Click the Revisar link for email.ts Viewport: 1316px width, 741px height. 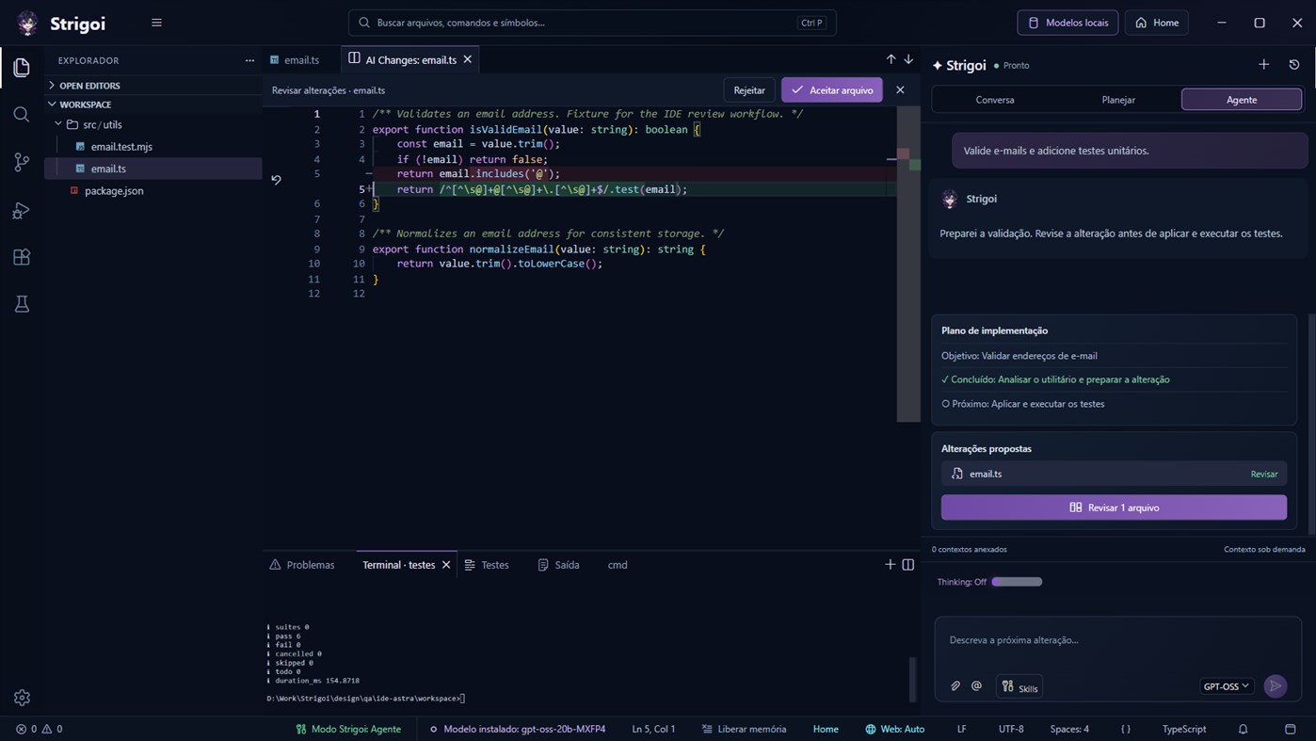click(1263, 474)
